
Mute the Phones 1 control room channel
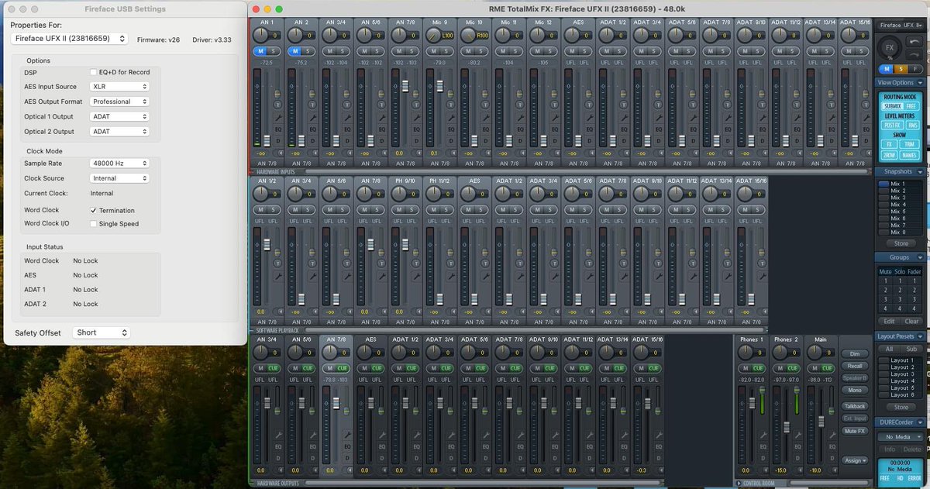coord(746,368)
